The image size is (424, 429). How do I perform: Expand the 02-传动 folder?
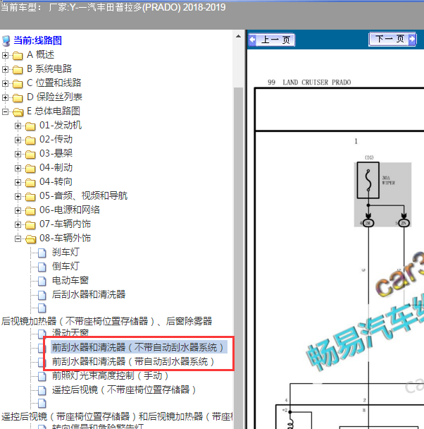click(18, 140)
